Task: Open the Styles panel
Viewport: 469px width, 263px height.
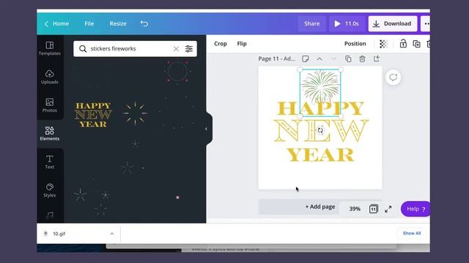Action: 50,190
